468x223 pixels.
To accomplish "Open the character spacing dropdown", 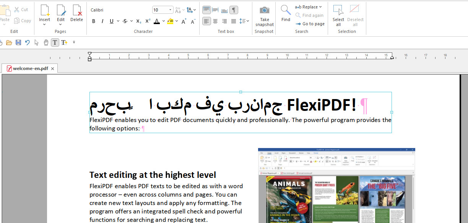I will (x=191, y=10).
